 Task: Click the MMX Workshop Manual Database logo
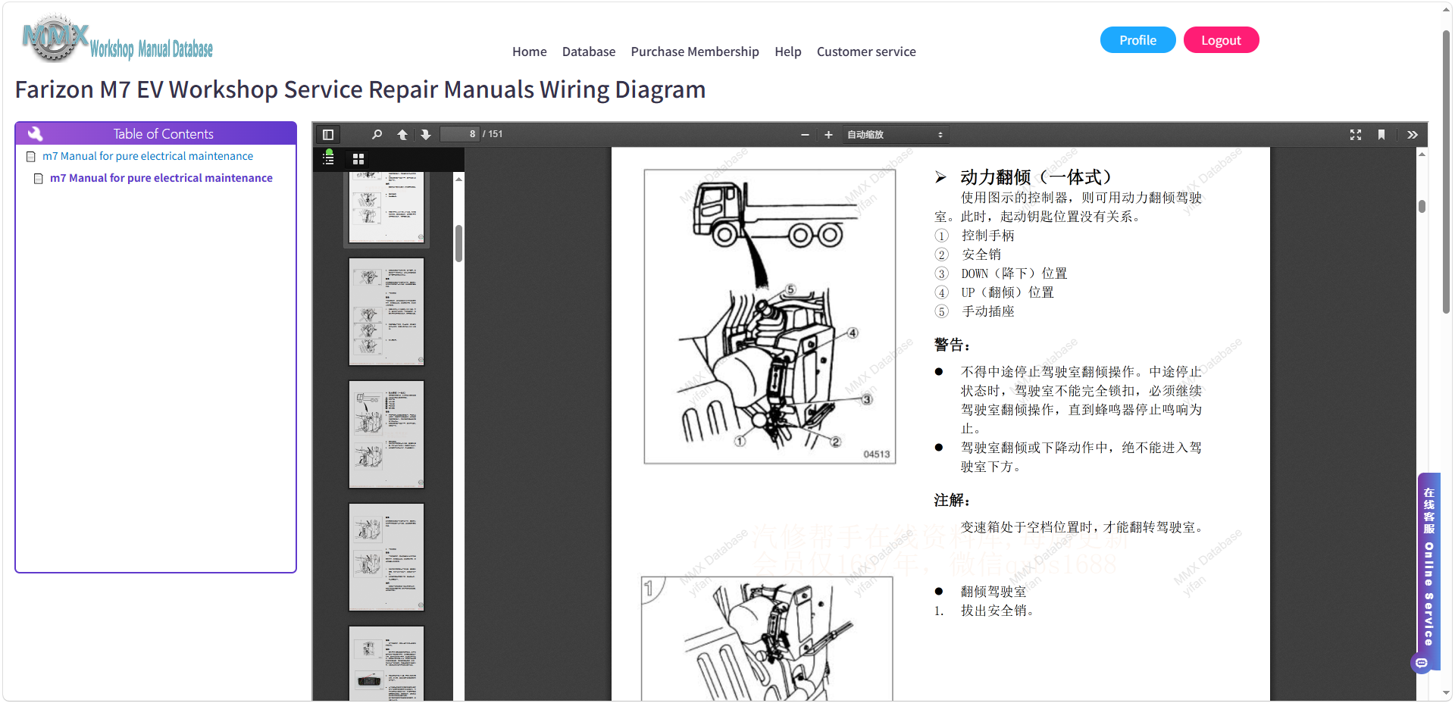(x=117, y=39)
